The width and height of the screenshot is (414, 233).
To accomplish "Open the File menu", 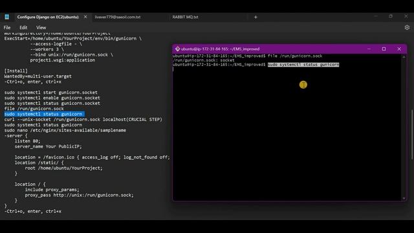I will click(x=7, y=27).
